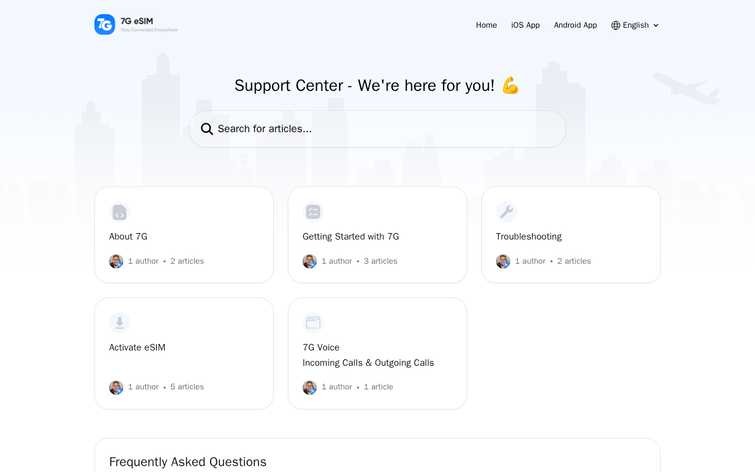
Task: Open the About 7G collection
Action: tap(129, 237)
